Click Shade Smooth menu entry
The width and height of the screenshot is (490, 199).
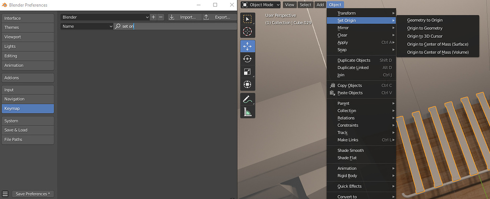click(x=361, y=150)
